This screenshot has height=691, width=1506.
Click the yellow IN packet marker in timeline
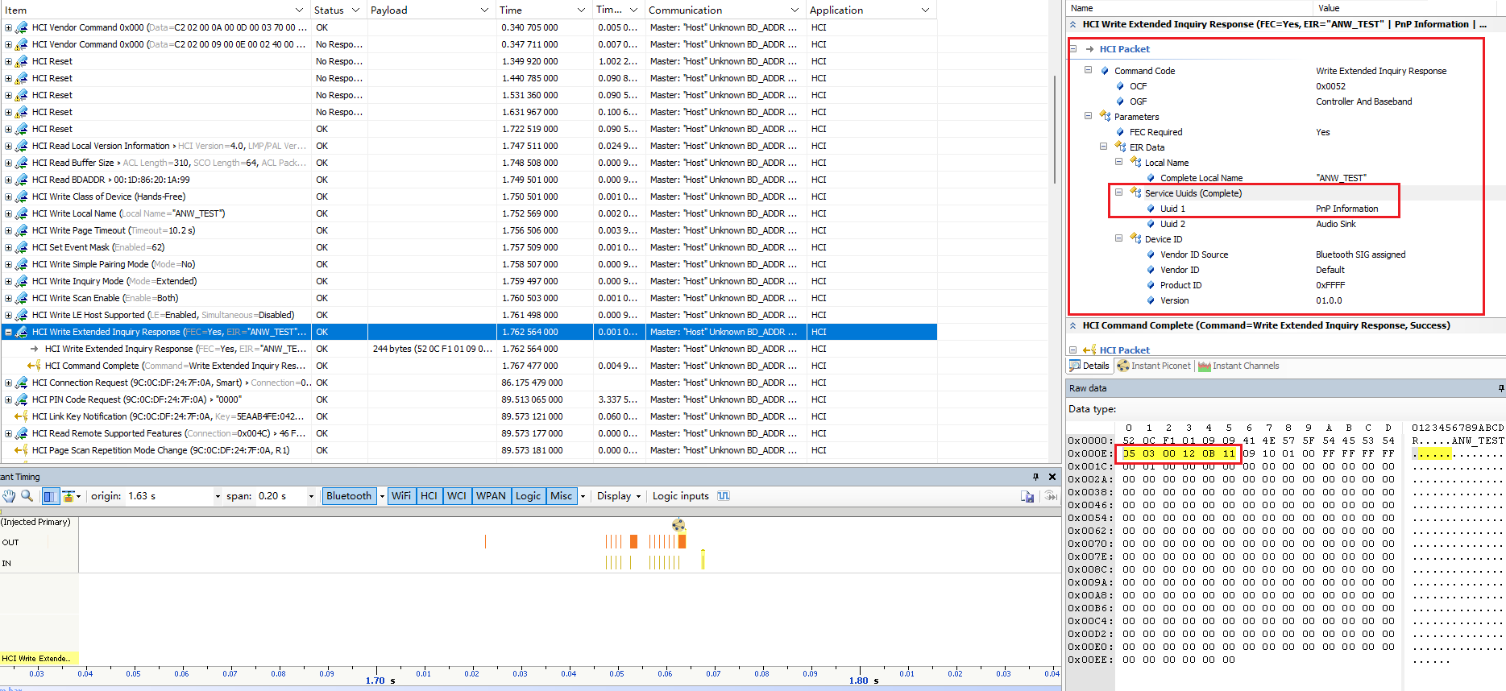click(x=703, y=559)
